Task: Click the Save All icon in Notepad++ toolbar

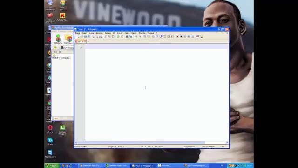Action: 89,36
